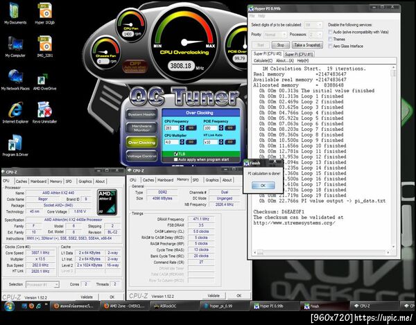Open the Priority dropdown in Hyper PI
416x325 pixels.
pos(275,35)
